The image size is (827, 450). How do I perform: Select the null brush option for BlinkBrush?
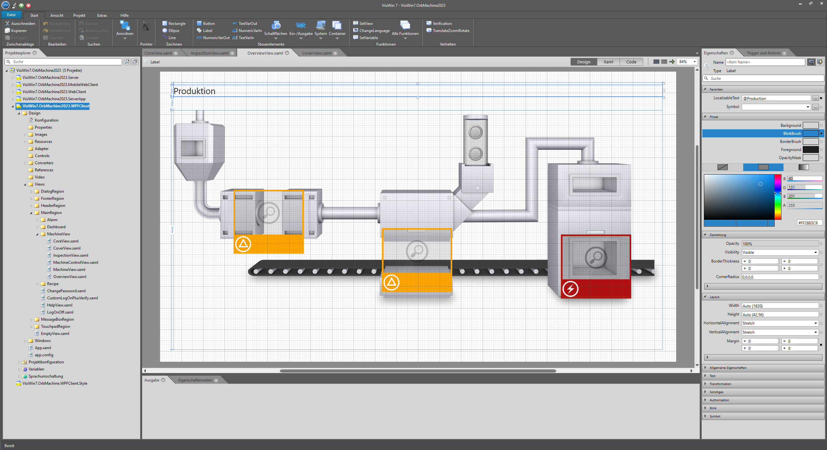point(723,167)
